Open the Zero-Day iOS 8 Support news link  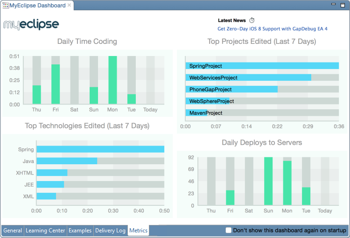272,29
